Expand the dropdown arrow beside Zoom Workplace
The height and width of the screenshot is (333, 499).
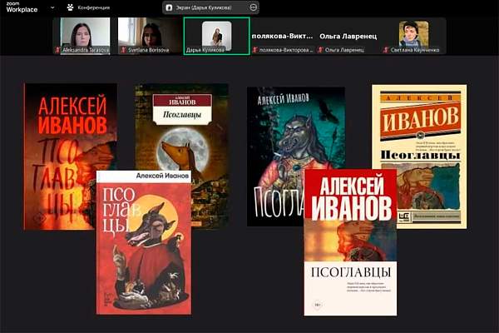pyautogui.click(x=52, y=7)
